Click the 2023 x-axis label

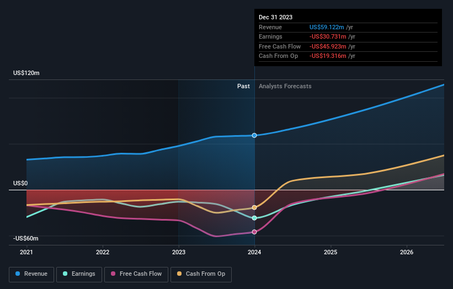tap(179, 252)
